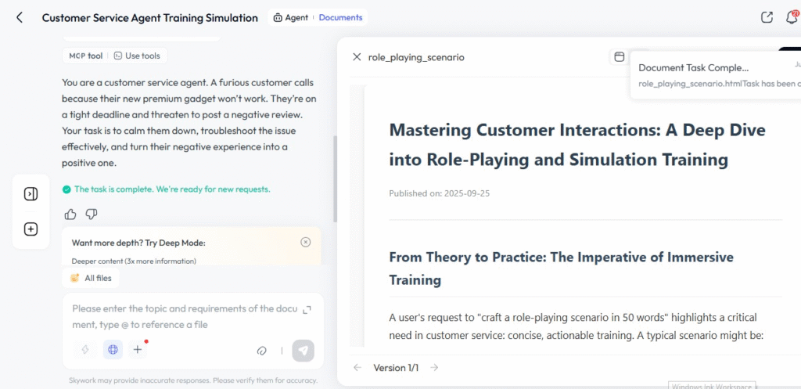Switch to the Agent tab

(x=291, y=17)
